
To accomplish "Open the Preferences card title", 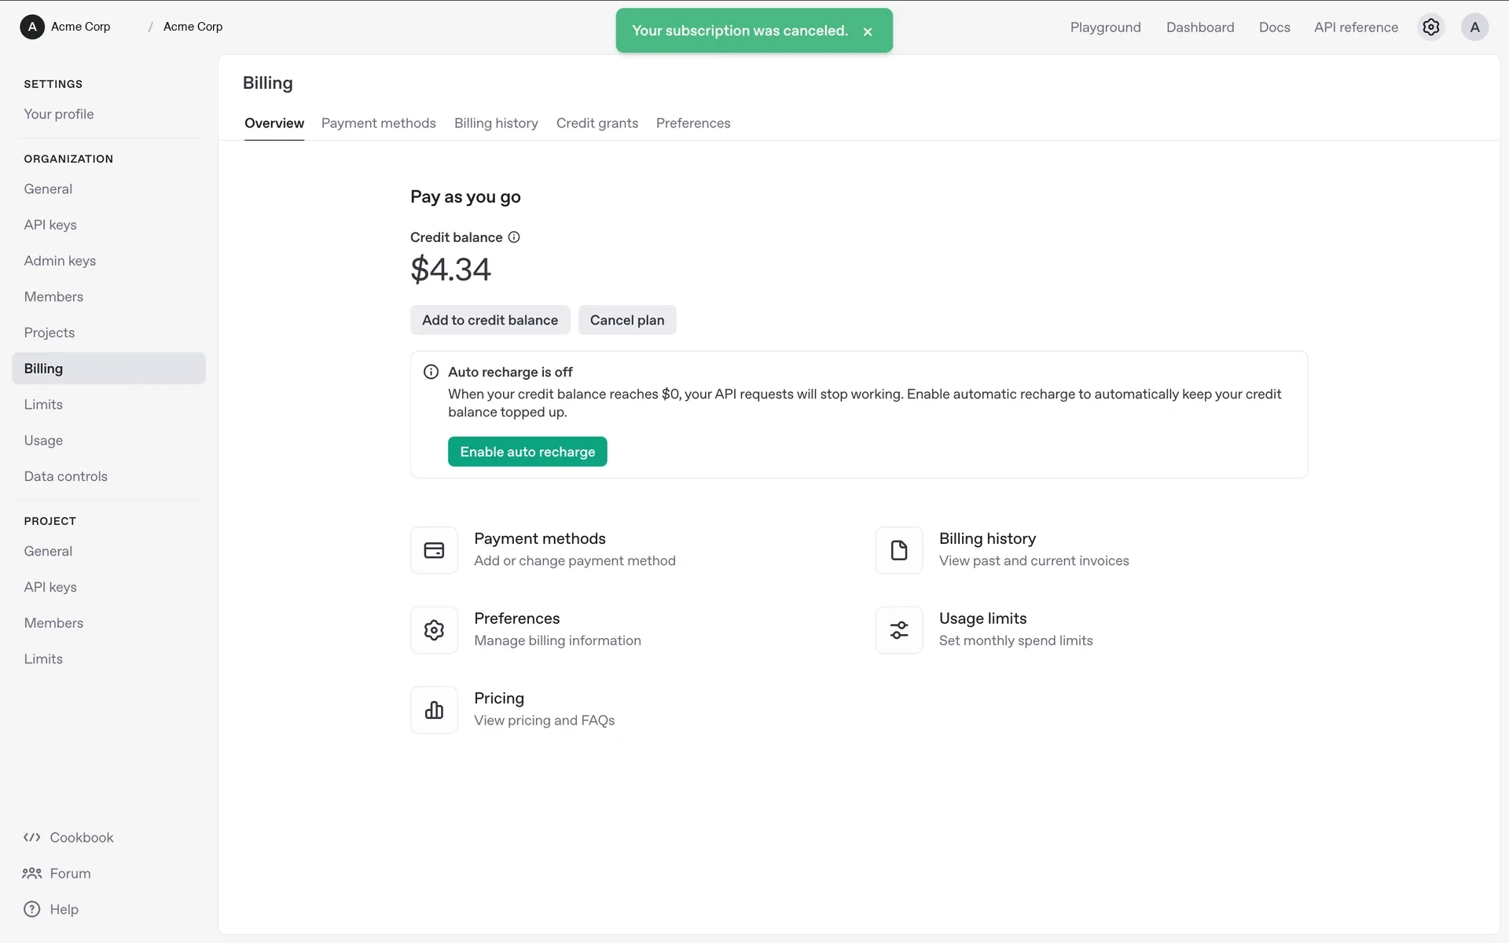I will pos(516,618).
